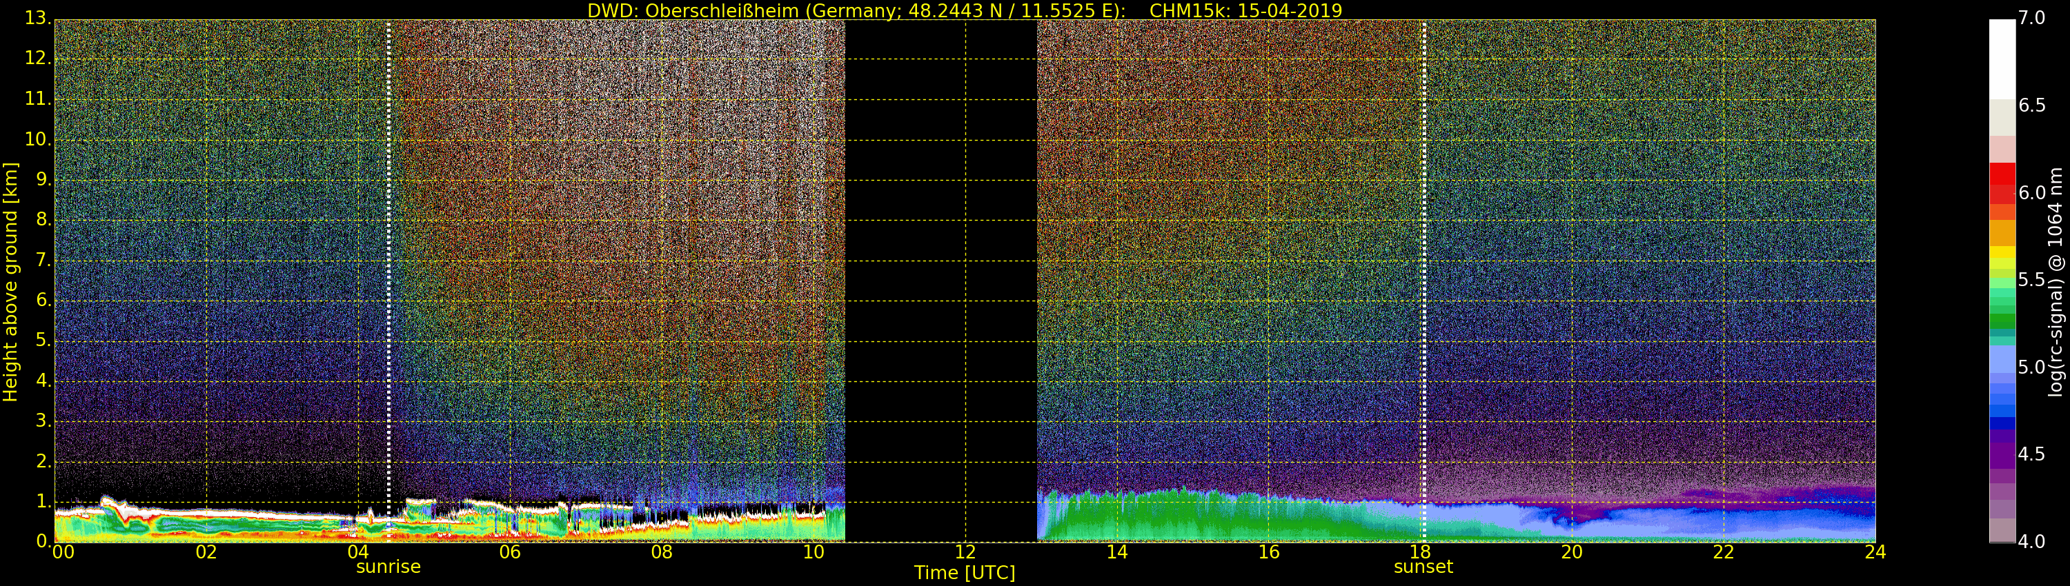
Task: Click the height axis tick label 8.
Action: (43, 219)
